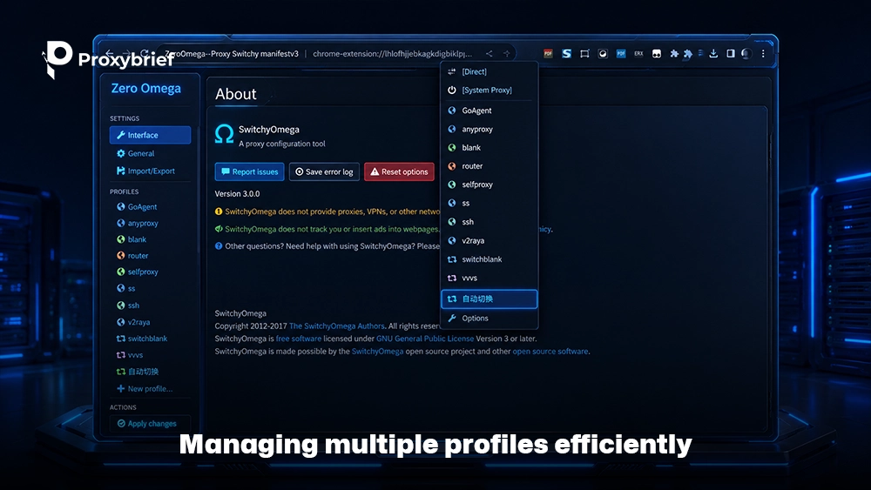
Task: Open the browser profile avatar
Action: (x=747, y=54)
